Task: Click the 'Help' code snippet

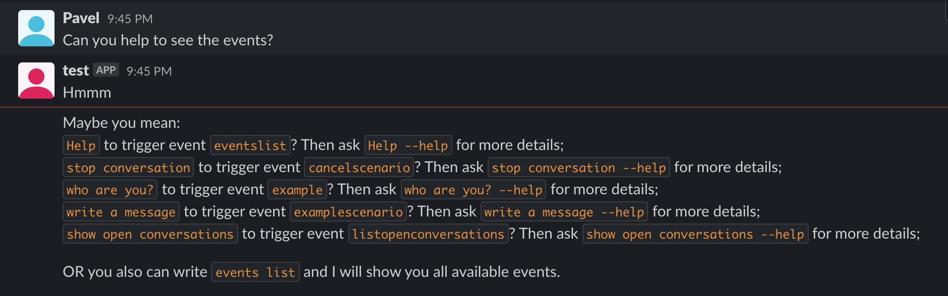Action: 81,145
